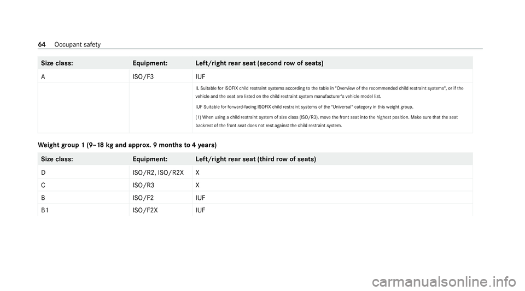525x291 pixels.
Task: Click the third row of seats column header
Action: coord(255,159)
